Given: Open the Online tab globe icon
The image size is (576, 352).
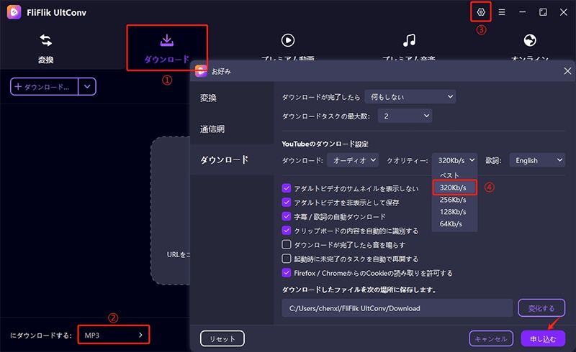Looking at the screenshot, I should (x=530, y=40).
